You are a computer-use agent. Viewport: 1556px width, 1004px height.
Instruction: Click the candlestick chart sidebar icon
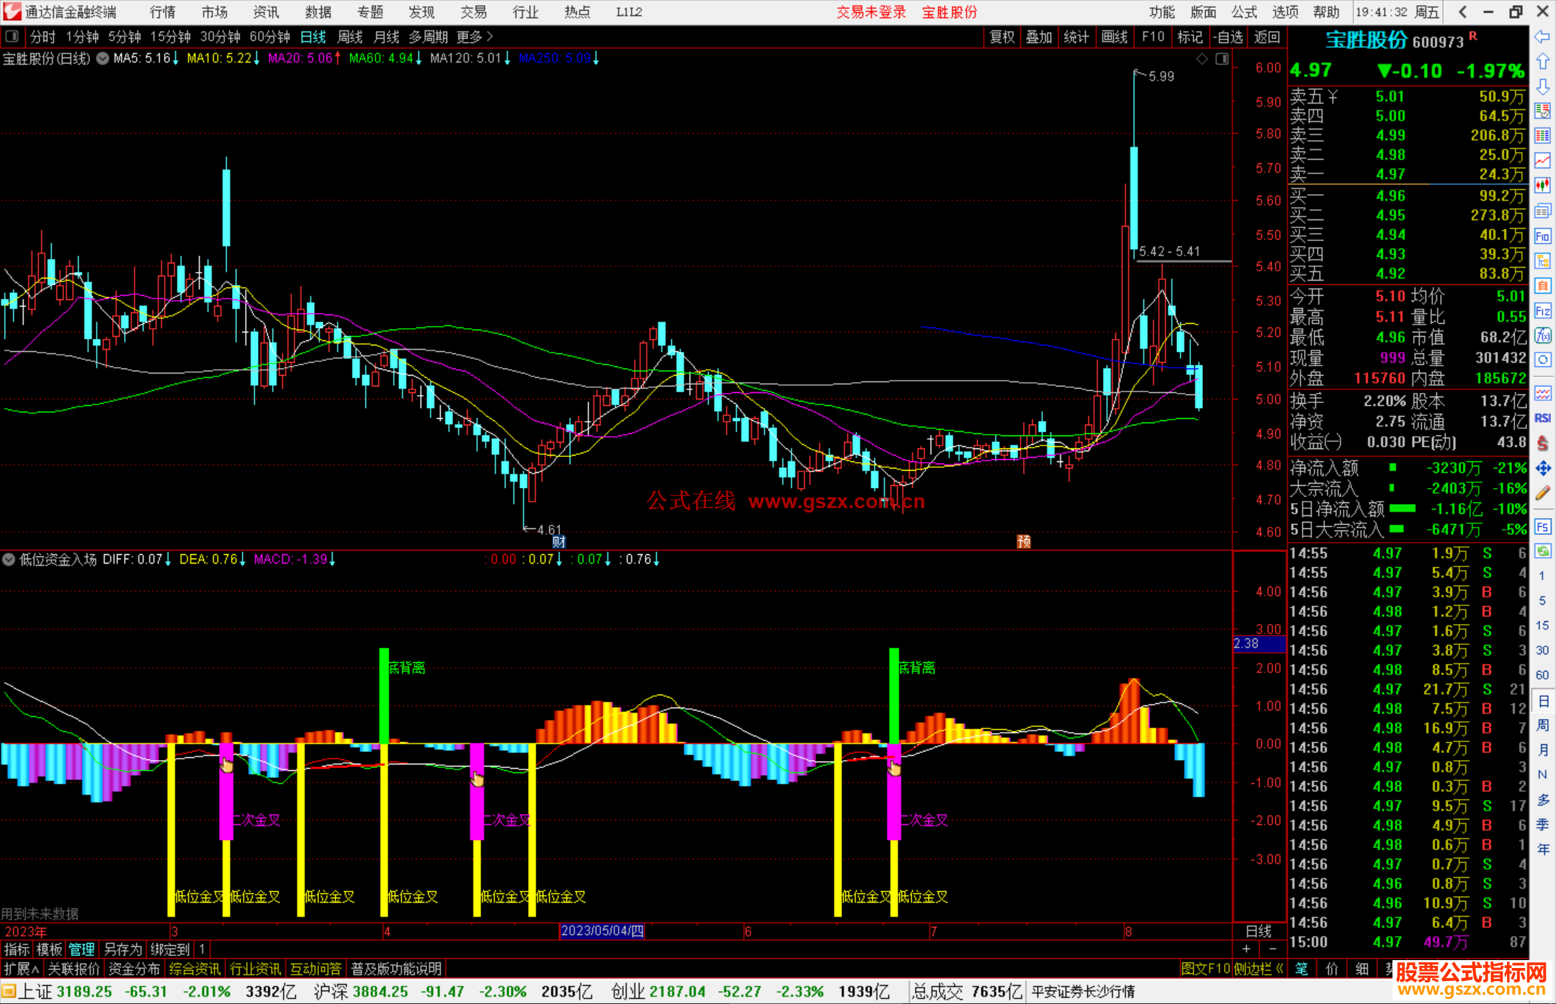point(1542,186)
